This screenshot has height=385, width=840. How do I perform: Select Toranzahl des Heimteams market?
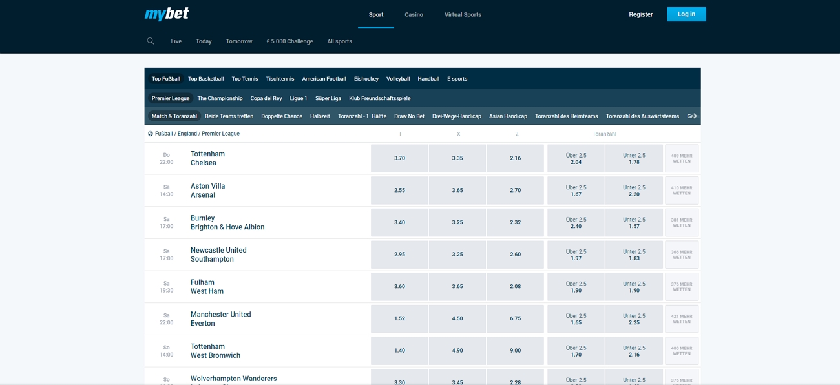click(567, 116)
